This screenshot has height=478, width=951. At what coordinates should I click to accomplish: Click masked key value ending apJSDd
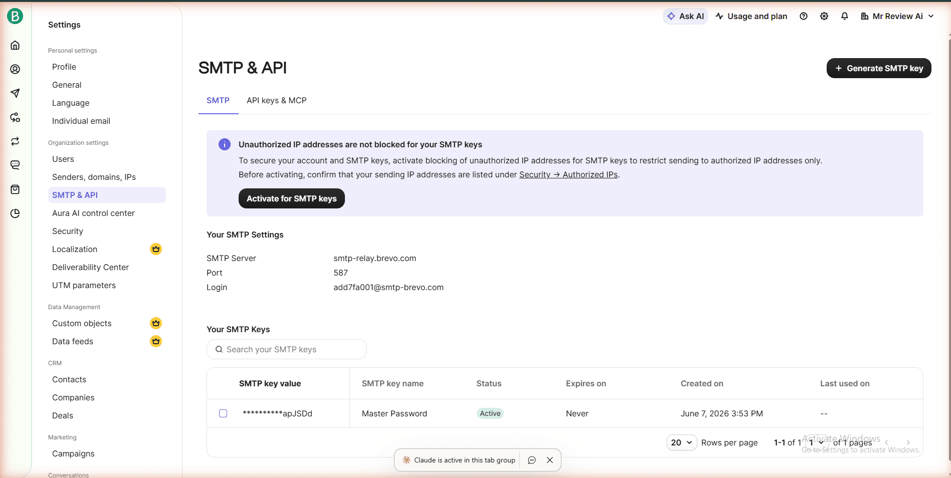pyautogui.click(x=277, y=413)
